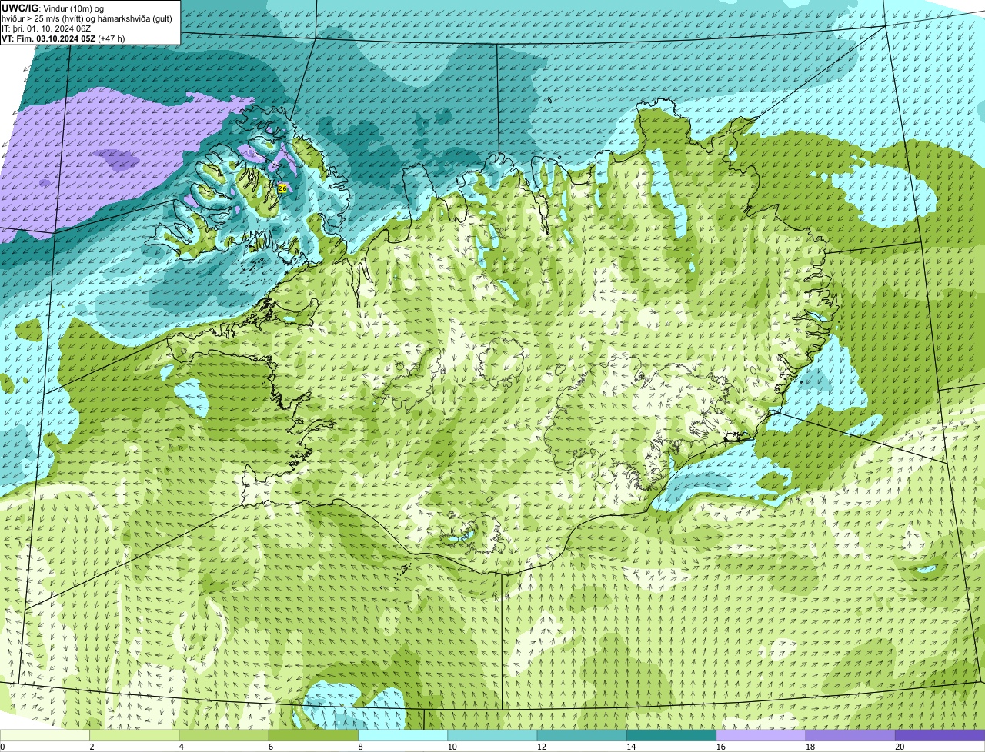Click the 8–10 m/s pale cyan swatch
This screenshot has height=752, width=985.
click(403, 735)
